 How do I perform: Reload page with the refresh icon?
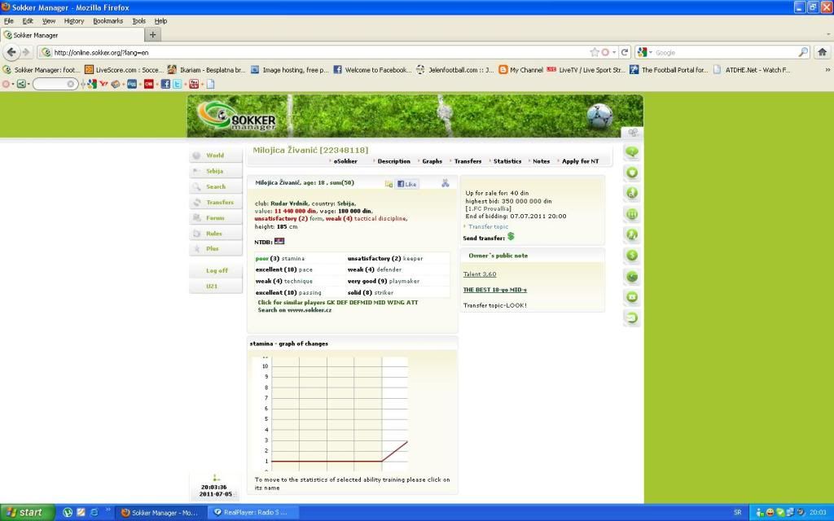[625, 52]
